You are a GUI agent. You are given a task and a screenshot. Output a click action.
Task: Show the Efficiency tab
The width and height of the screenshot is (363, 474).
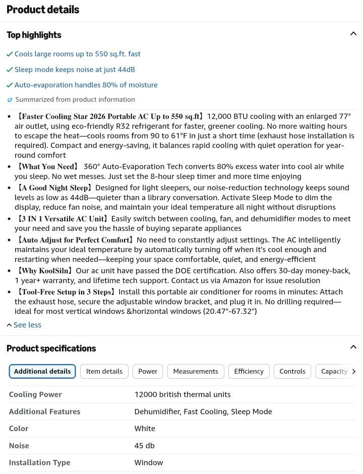coord(249,372)
